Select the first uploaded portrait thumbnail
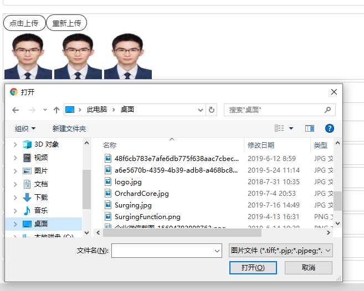364x291 pixels. click(x=28, y=56)
